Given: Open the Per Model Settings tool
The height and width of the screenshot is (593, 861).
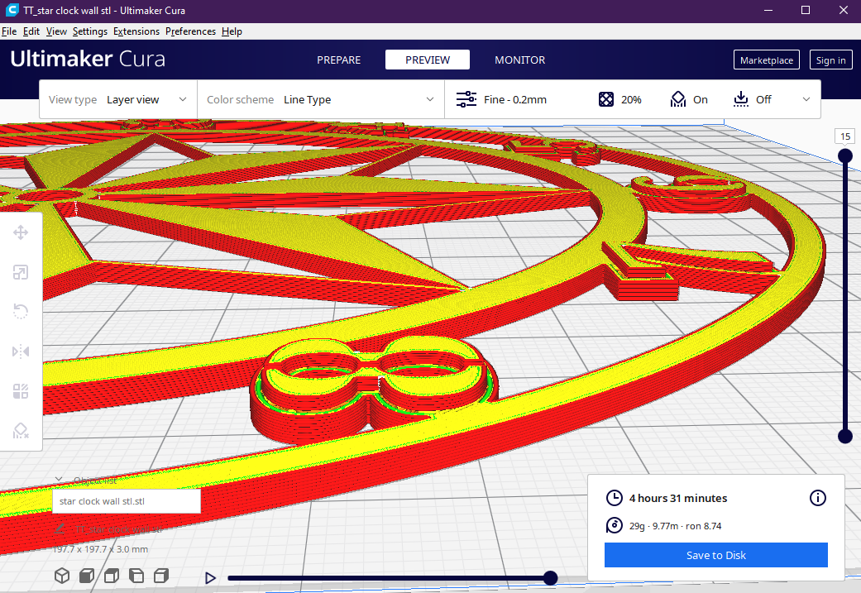Looking at the screenshot, I should click(x=21, y=391).
